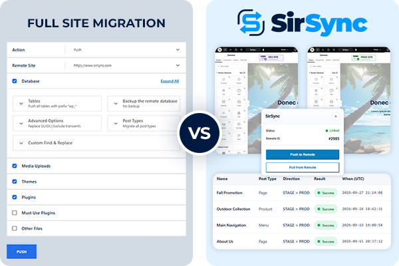Select the Grid element in PROD SITE editor

[316, 92]
